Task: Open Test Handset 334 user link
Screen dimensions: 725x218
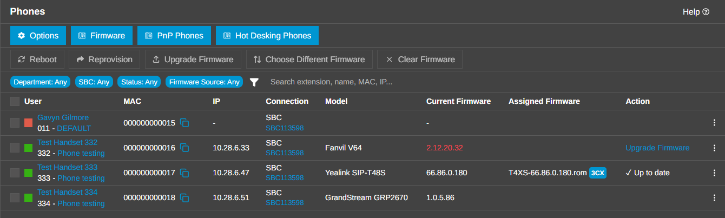Action: 67,192
